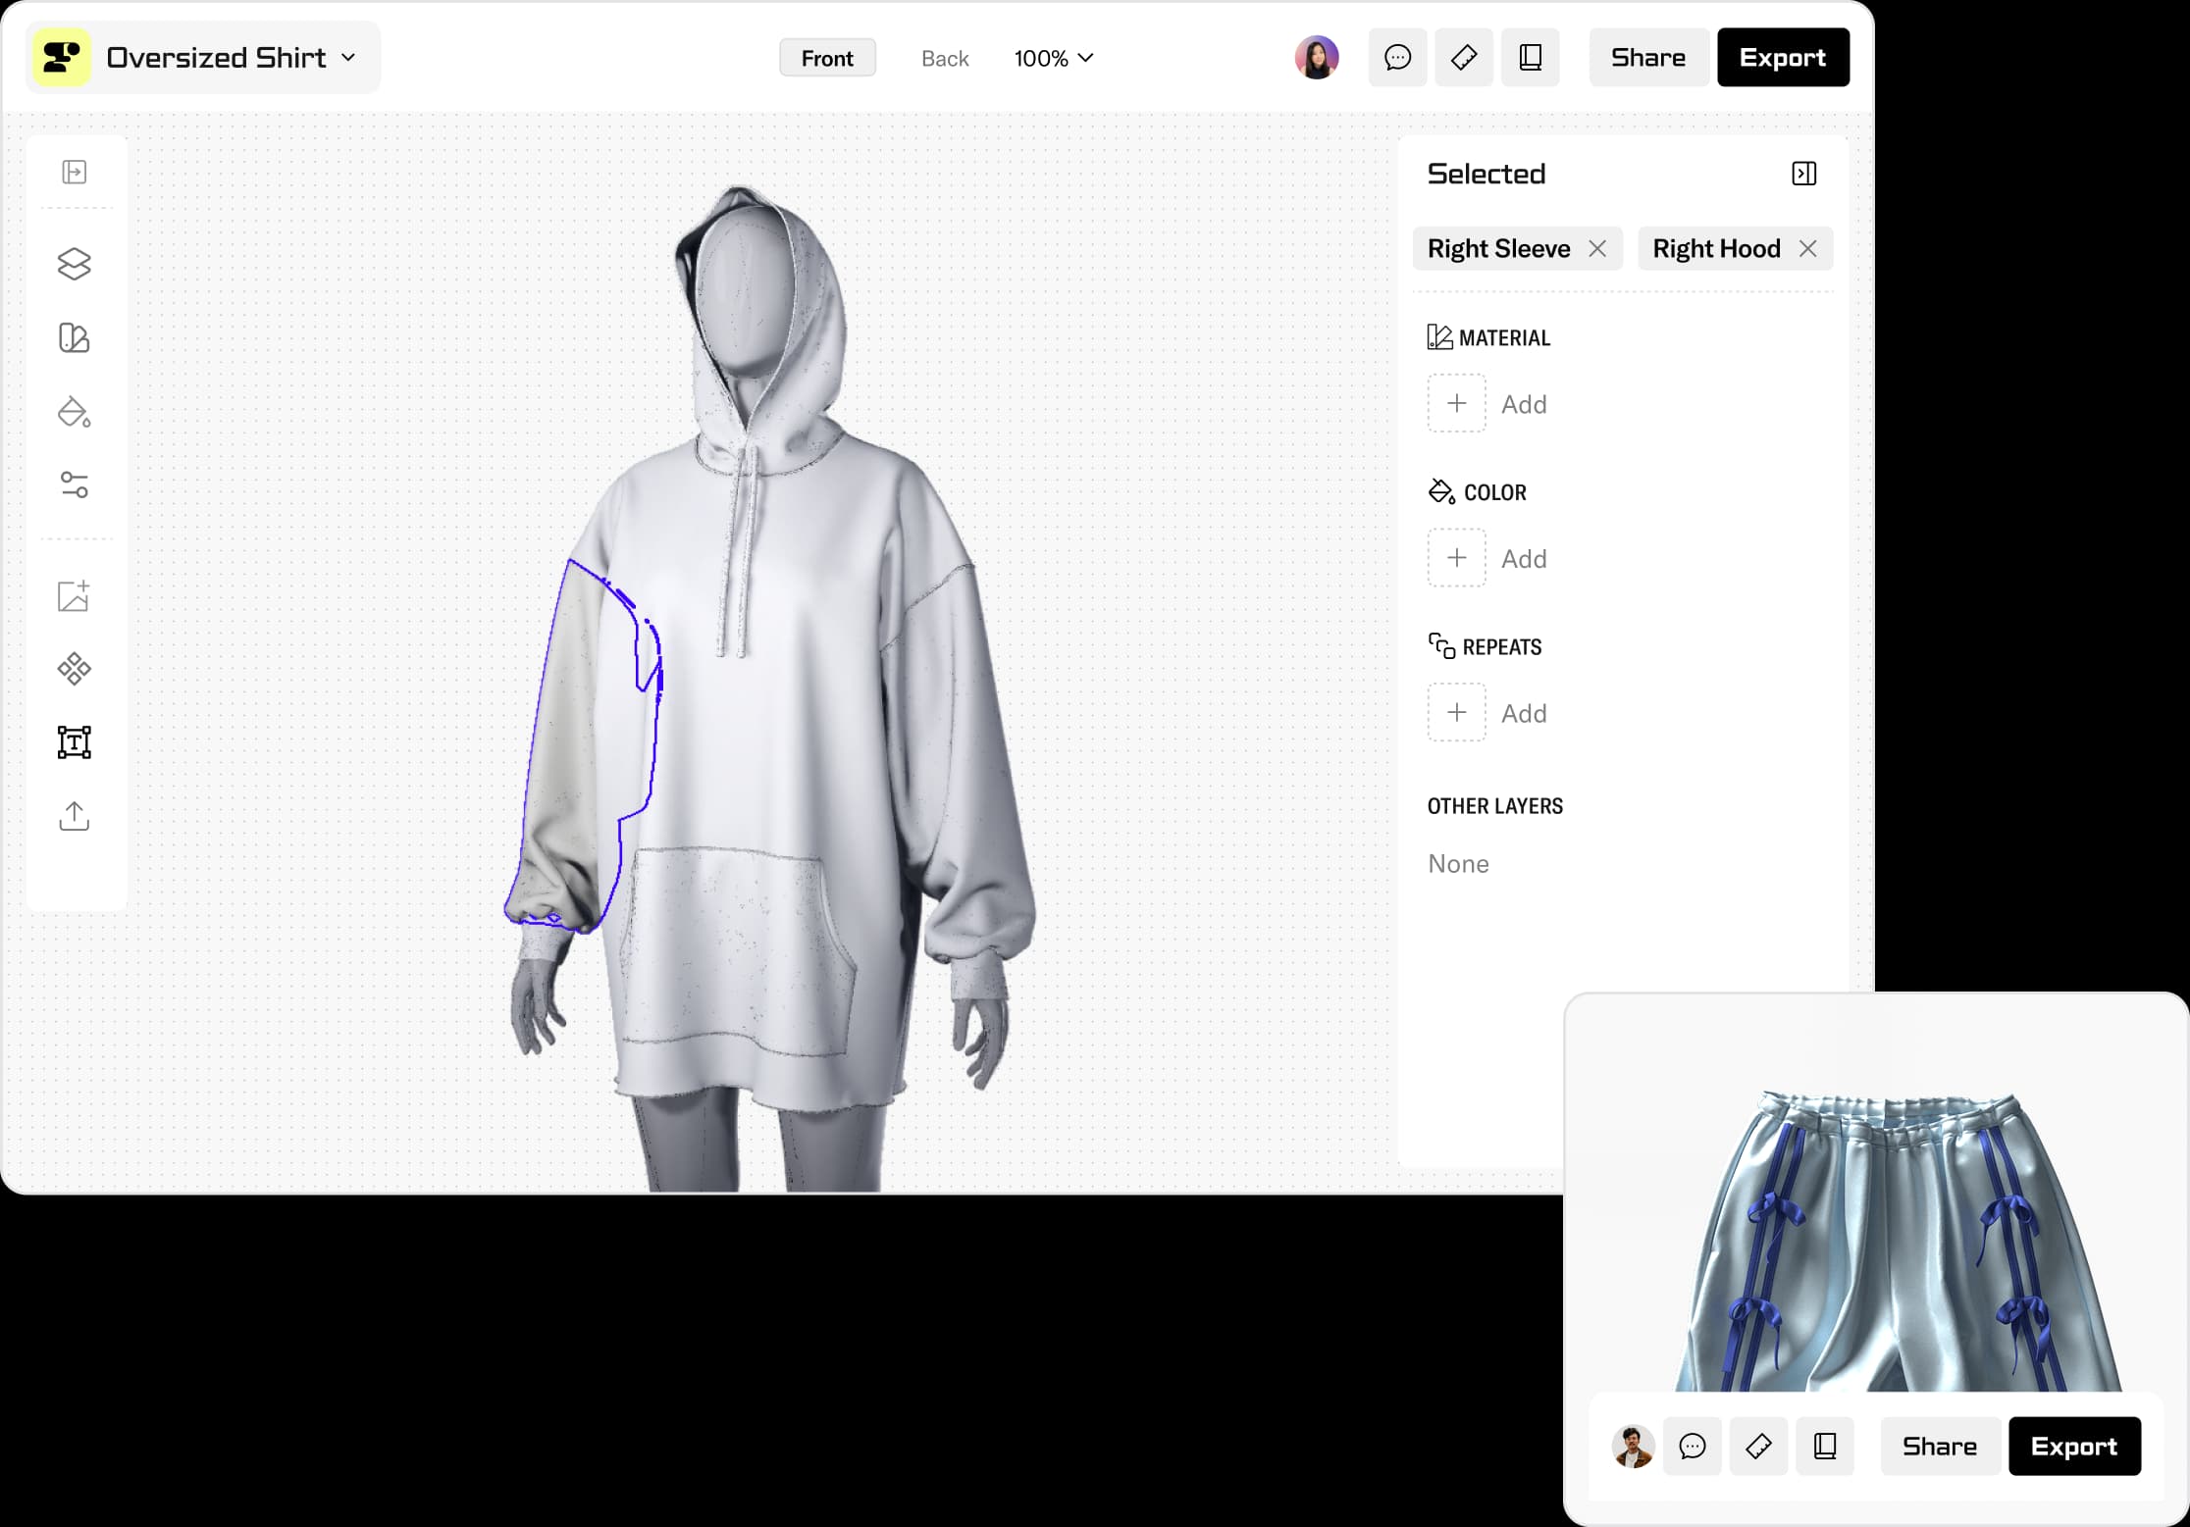2190x1527 pixels.
Task: Expand the left sidebar panel
Action: [75, 173]
